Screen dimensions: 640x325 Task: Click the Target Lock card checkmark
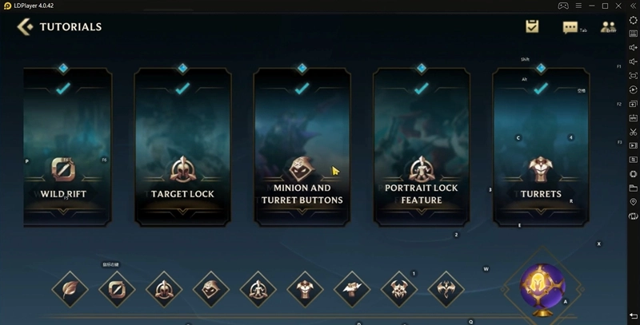click(182, 88)
